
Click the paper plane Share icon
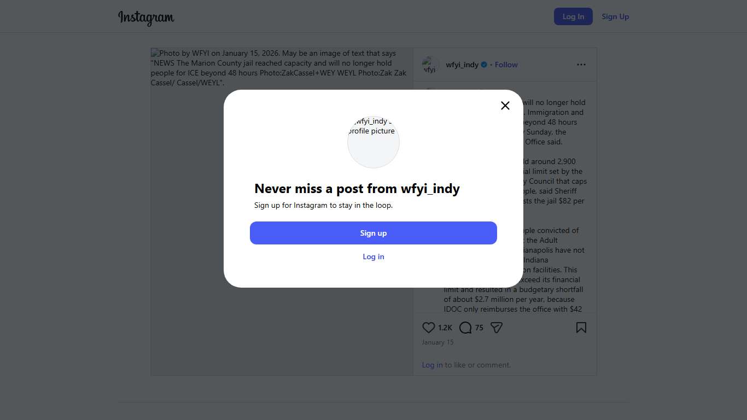pos(497,328)
